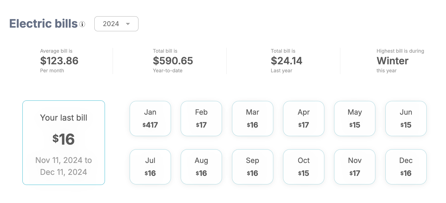Screen dimensions: 446x203
Task: Select the Jan $417 bill card
Action: click(150, 119)
